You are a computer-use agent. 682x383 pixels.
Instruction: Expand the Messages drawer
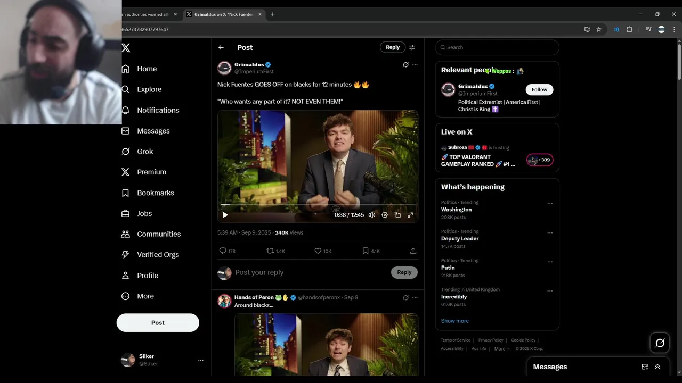pyautogui.click(x=657, y=367)
